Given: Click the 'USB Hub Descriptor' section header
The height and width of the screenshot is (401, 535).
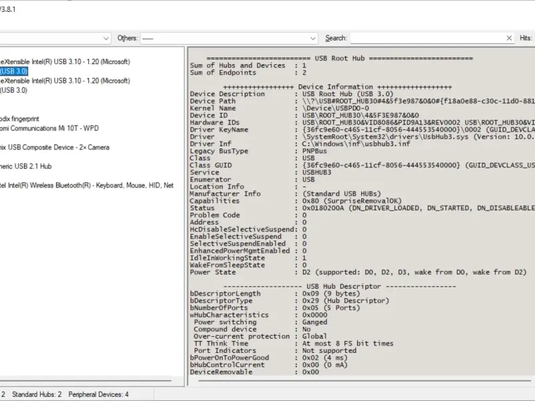Looking at the screenshot, I should coord(344,287).
